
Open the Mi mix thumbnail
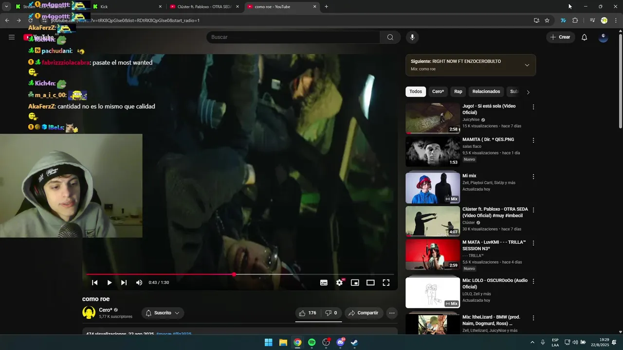[x=433, y=188]
